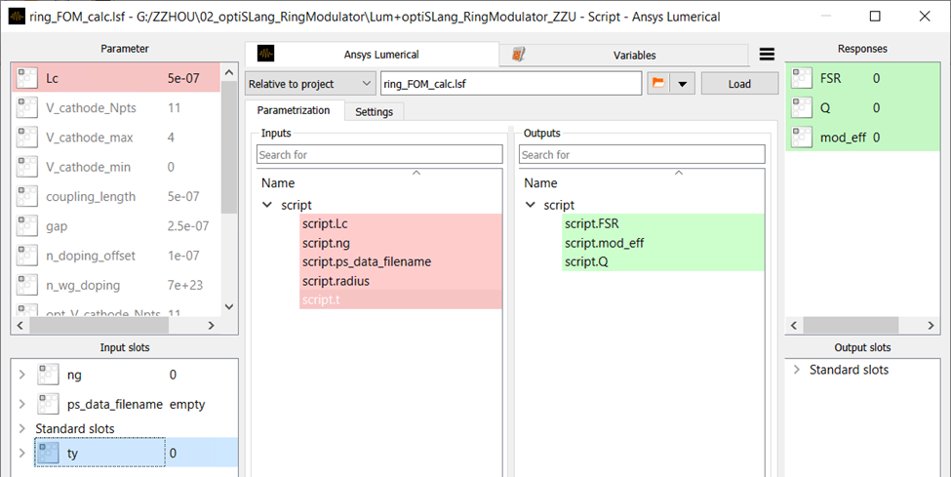Click the coupling_length parameter icon
The image size is (951, 477).
tap(27, 197)
